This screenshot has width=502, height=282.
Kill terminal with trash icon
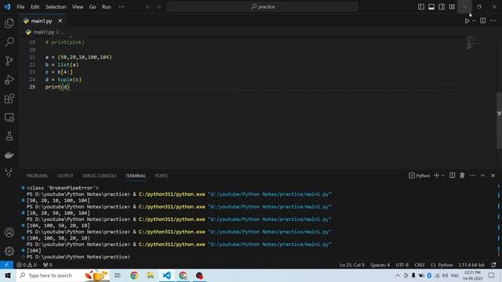[462, 175]
